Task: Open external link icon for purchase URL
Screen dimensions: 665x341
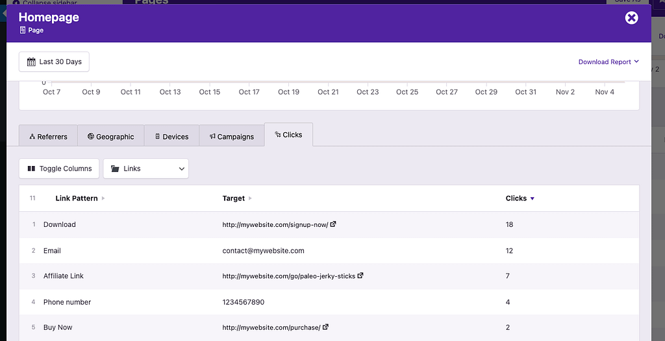Action: 326,327
